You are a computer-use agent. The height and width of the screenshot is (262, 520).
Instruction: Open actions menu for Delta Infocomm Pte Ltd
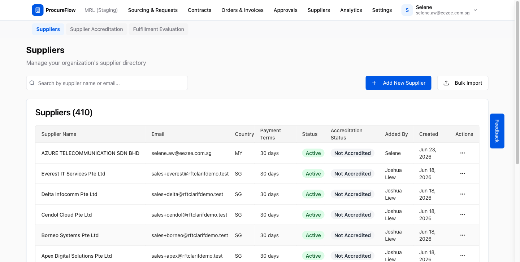pos(462,194)
